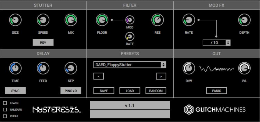The height and width of the screenshot is (122, 260).
Task: Click the Hysteresis plugin logo
Action: coord(57,110)
